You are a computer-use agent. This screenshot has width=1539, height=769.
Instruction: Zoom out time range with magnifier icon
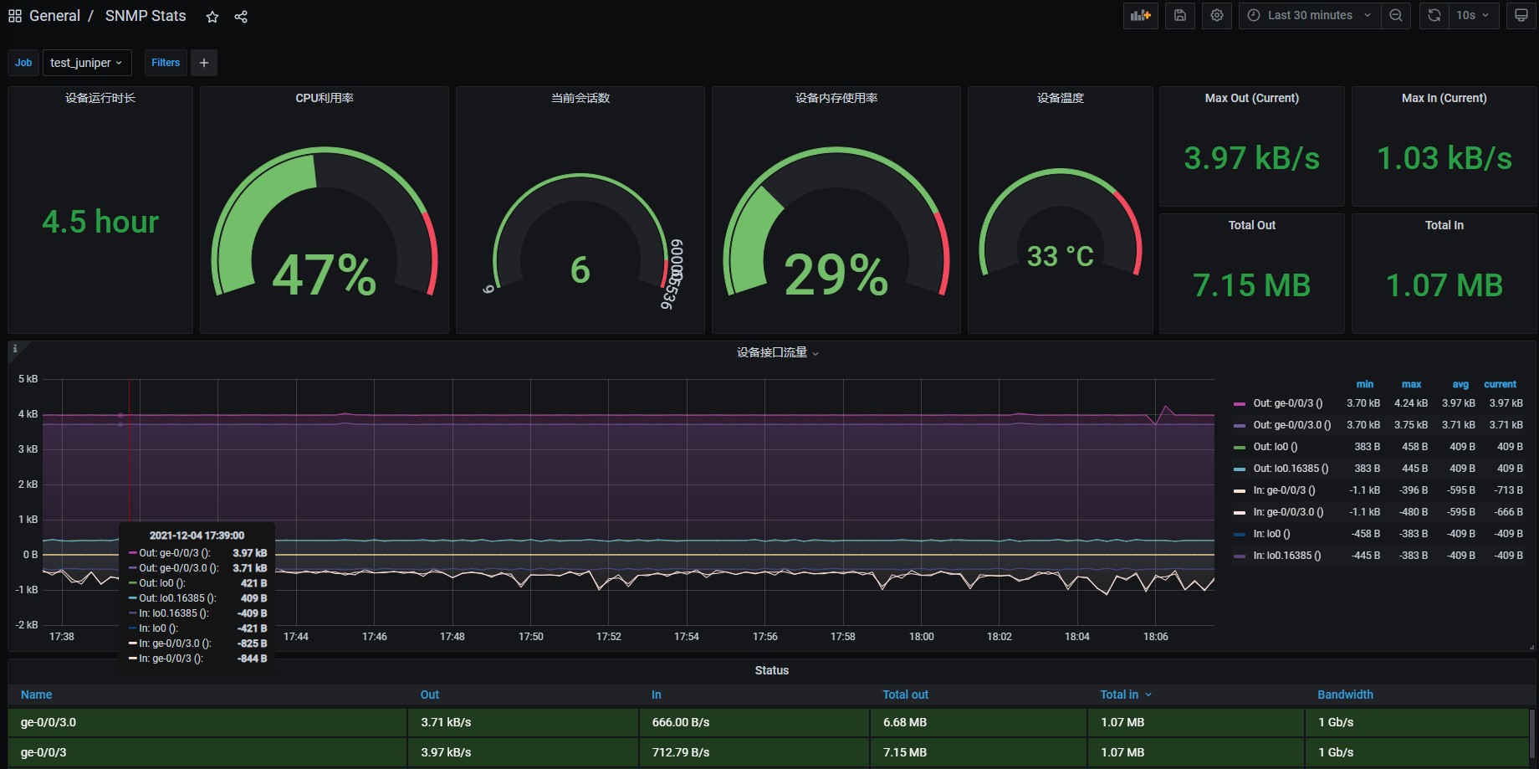click(1395, 16)
